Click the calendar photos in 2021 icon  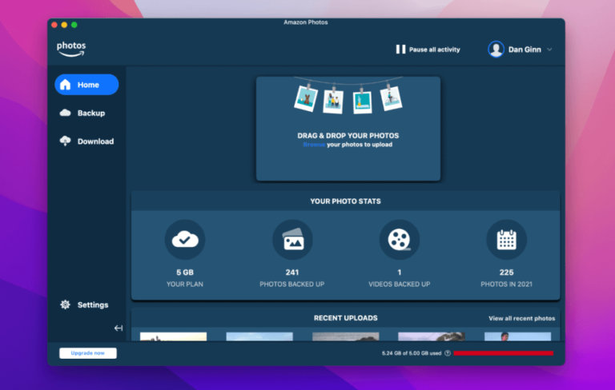(506, 240)
